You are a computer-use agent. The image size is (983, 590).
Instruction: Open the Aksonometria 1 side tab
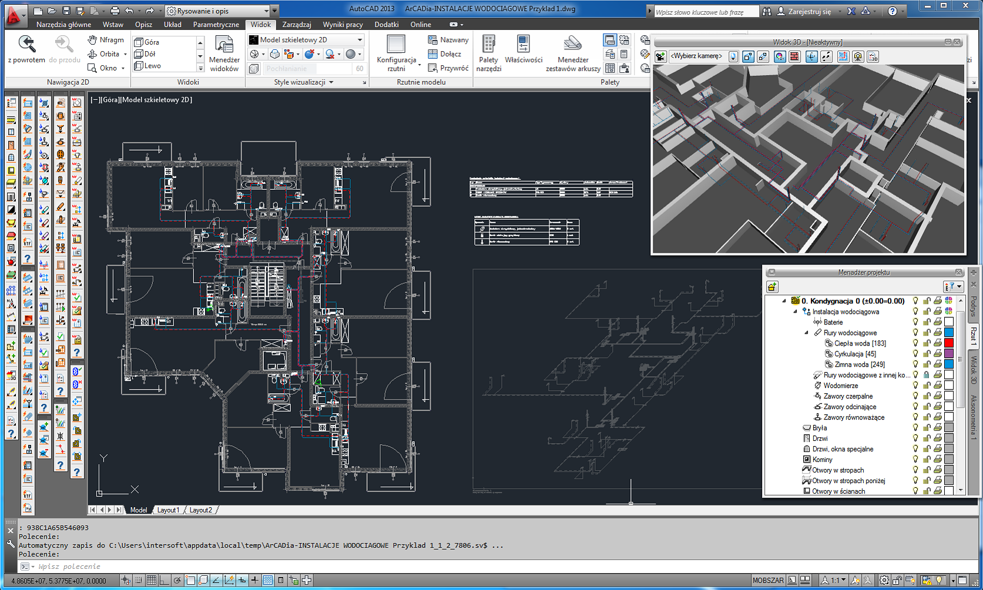pyautogui.click(x=974, y=418)
